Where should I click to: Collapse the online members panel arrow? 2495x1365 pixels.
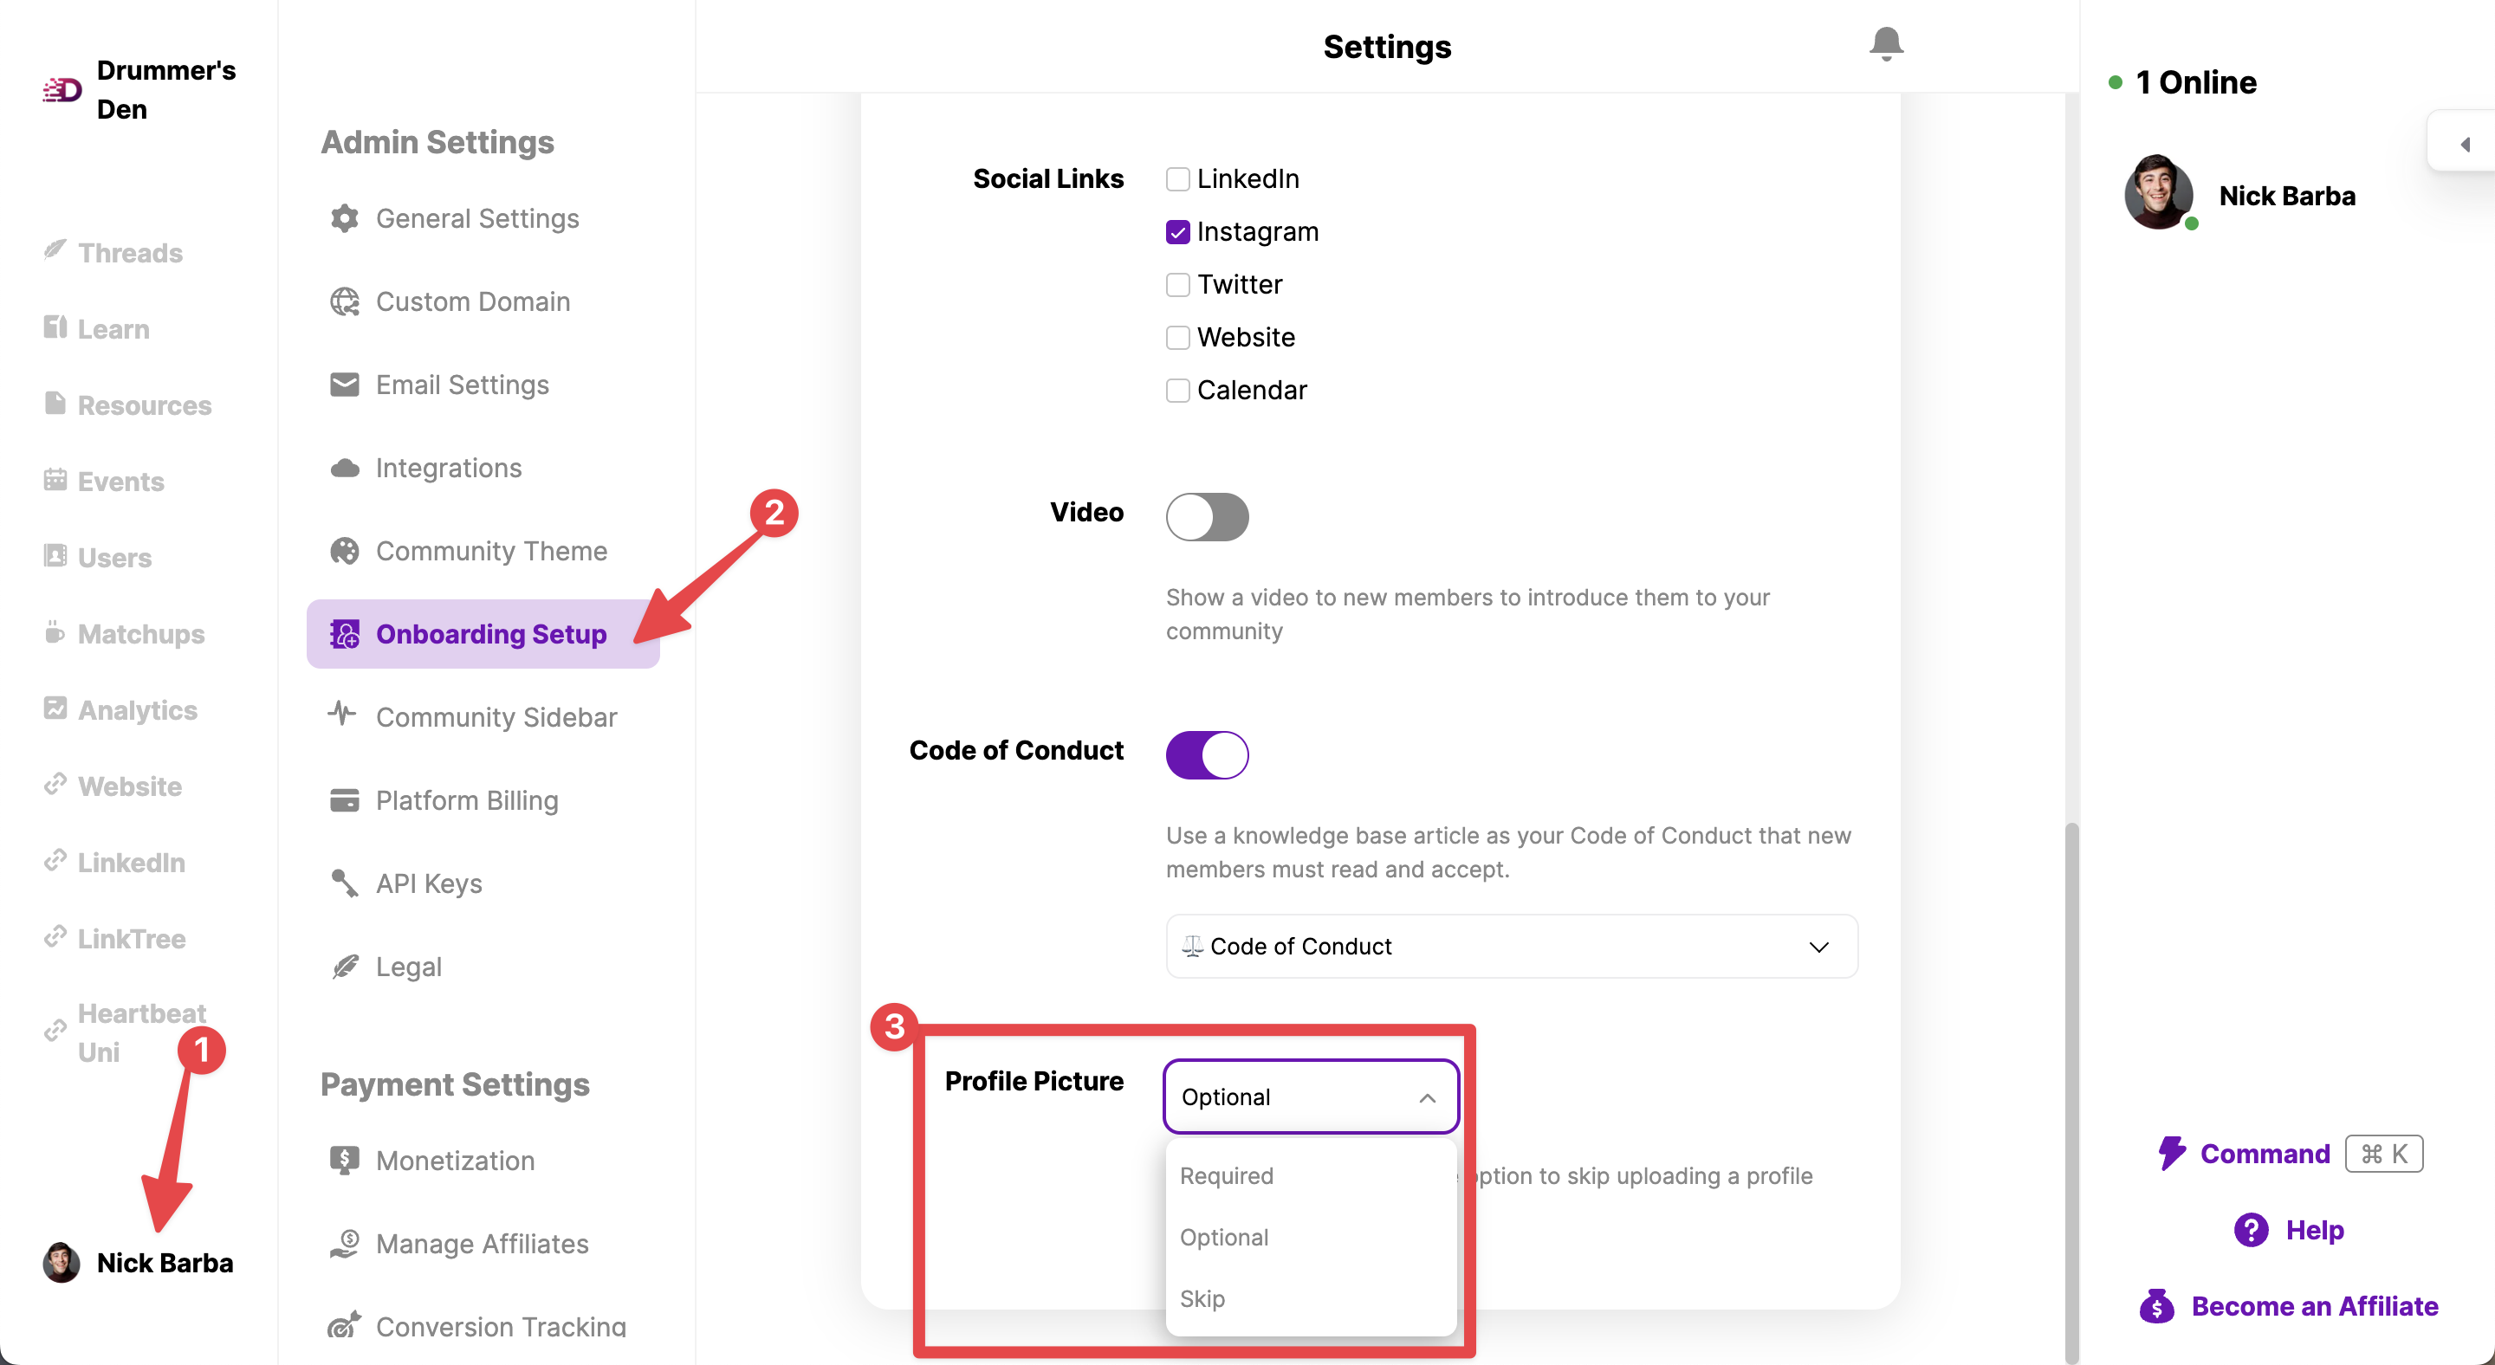[2465, 145]
